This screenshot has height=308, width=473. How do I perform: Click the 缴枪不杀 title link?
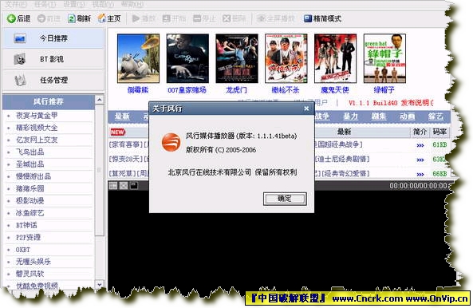286,90
